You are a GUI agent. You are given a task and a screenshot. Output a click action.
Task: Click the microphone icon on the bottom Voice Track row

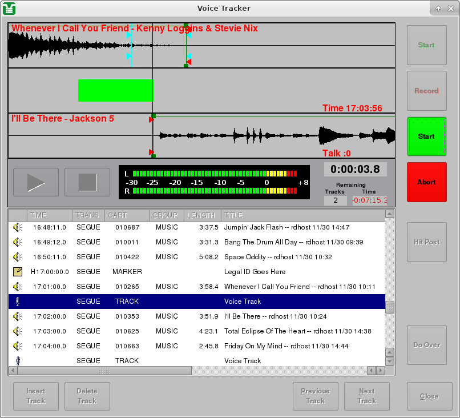(x=17, y=360)
